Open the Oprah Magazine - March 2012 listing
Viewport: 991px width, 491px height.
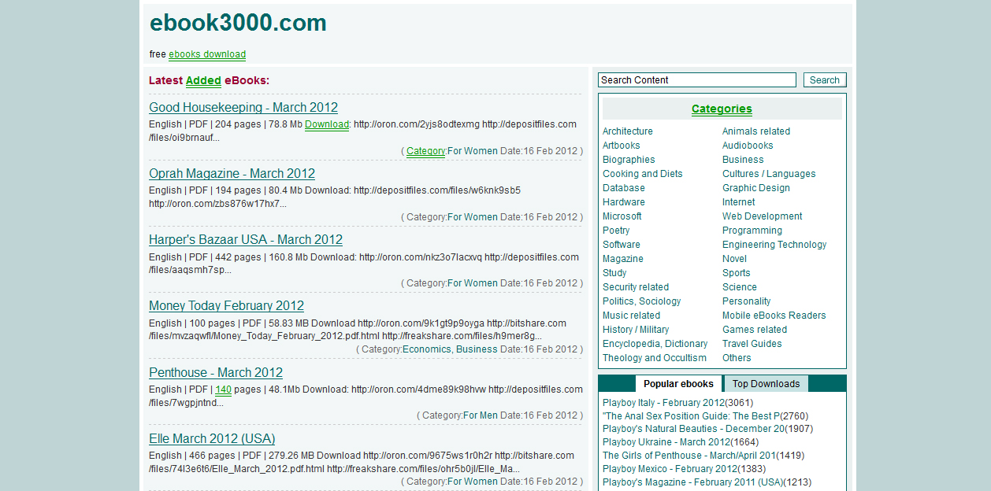pos(232,173)
